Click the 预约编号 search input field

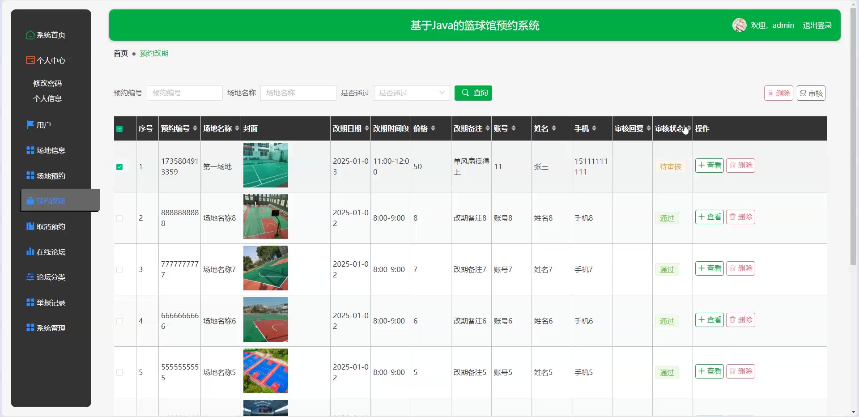coord(184,93)
